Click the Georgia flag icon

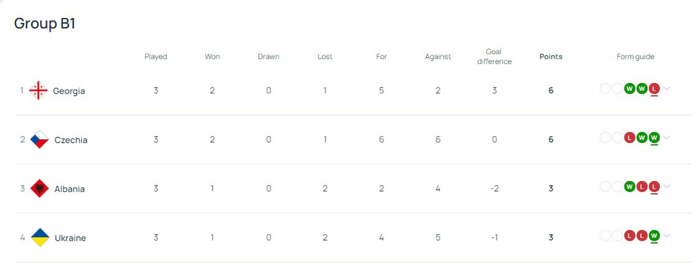pyautogui.click(x=38, y=90)
